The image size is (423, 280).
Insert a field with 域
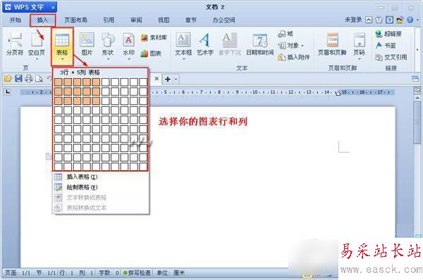coord(286,34)
